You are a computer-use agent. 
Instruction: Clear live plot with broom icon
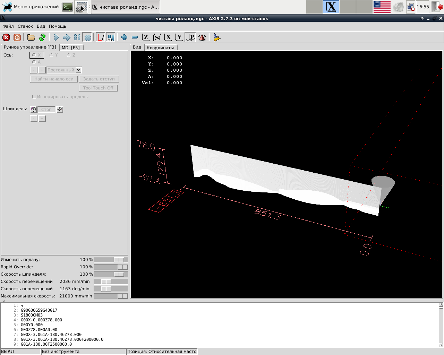click(217, 37)
